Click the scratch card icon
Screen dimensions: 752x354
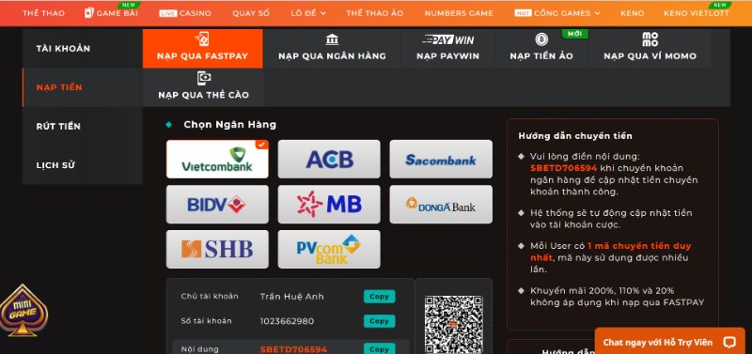coord(204,78)
